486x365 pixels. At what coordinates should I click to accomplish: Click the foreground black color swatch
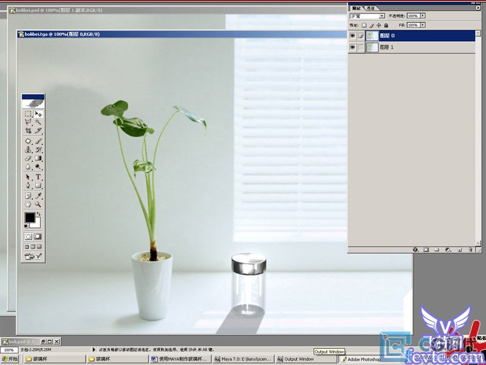coord(29,217)
